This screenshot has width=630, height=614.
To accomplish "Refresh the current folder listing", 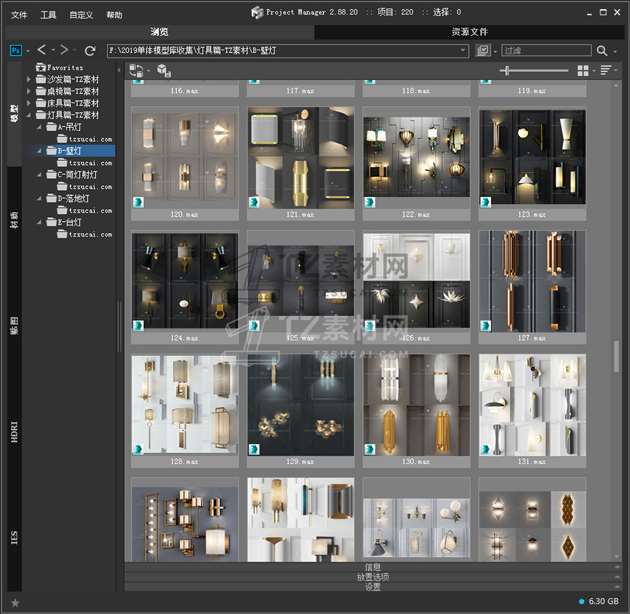I will (x=90, y=50).
